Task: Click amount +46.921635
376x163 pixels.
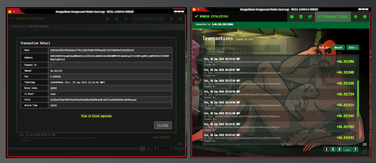Action: (345, 83)
